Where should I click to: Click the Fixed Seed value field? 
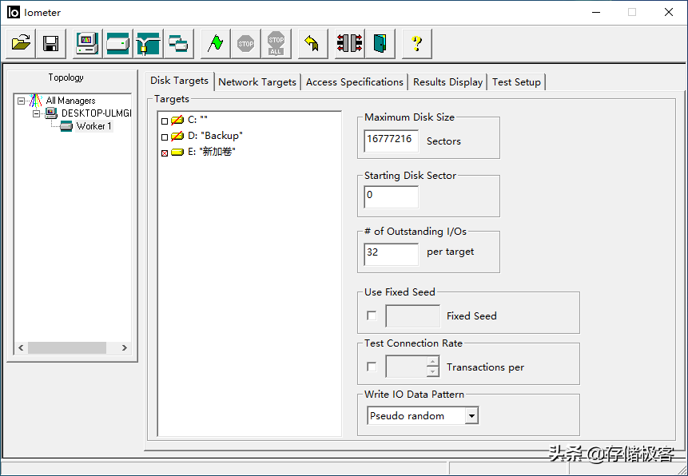coord(412,316)
